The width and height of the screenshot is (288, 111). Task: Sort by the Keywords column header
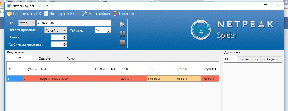(x=210, y=69)
